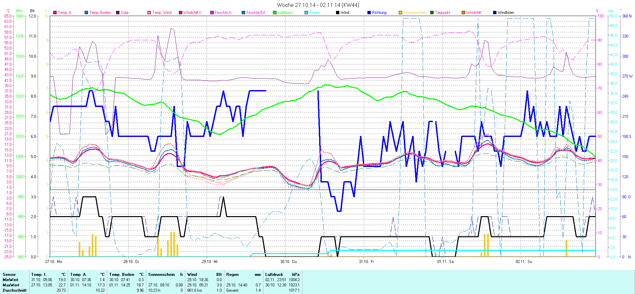Image resolution: width=635 pixels, height=294 pixels.
Task: Click the blue Richtung legend swatch
Action: (x=369, y=13)
